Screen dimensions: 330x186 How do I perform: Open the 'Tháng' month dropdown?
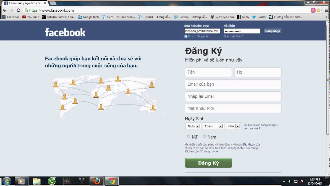click(213, 126)
